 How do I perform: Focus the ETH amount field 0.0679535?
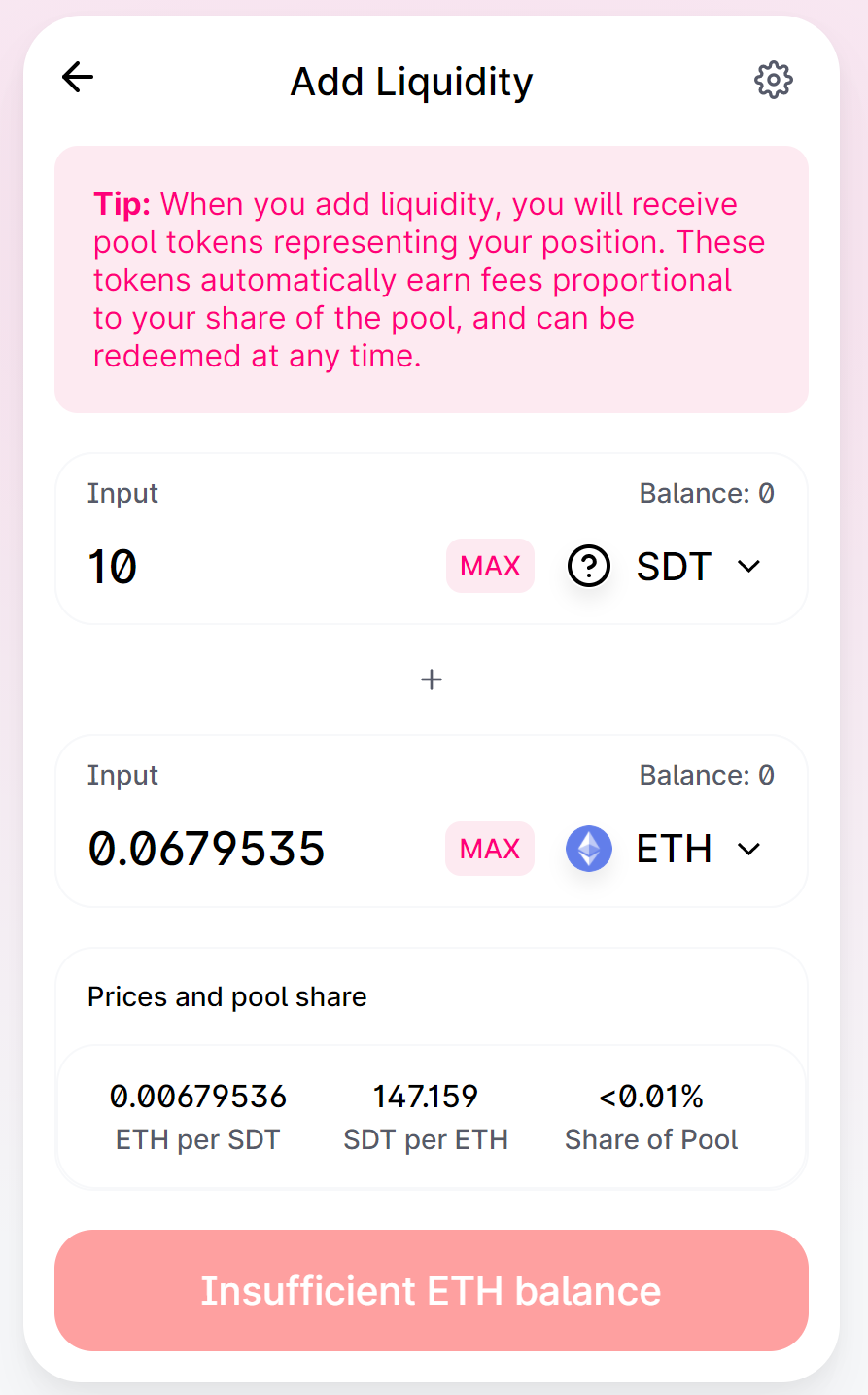(258, 849)
